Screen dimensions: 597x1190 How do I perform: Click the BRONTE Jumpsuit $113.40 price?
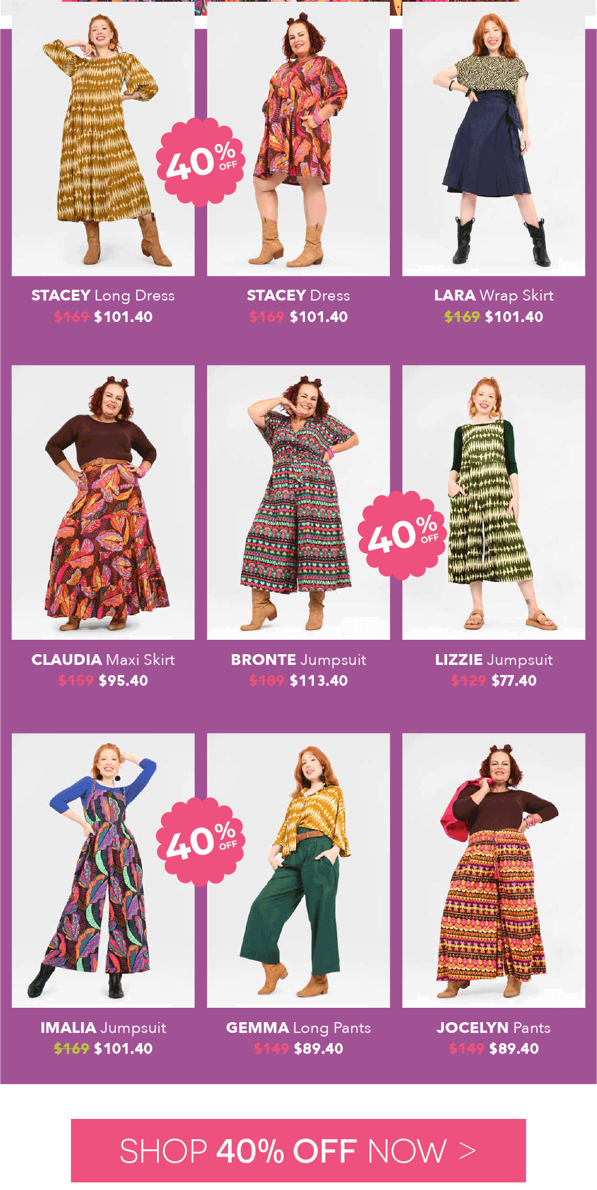[x=319, y=680]
